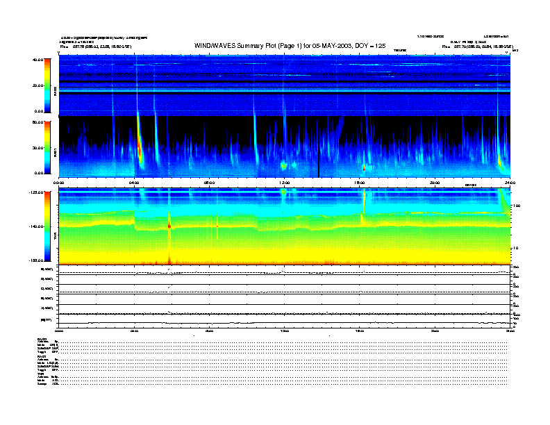
Task: Click the RAD1 intensity color bar
Action: tap(47, 147)
